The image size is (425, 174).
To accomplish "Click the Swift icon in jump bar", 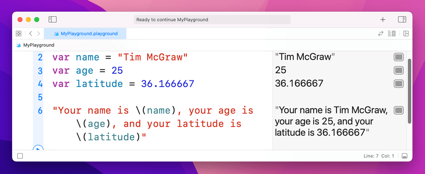I will pyautogui.click(x=18, y=45).
